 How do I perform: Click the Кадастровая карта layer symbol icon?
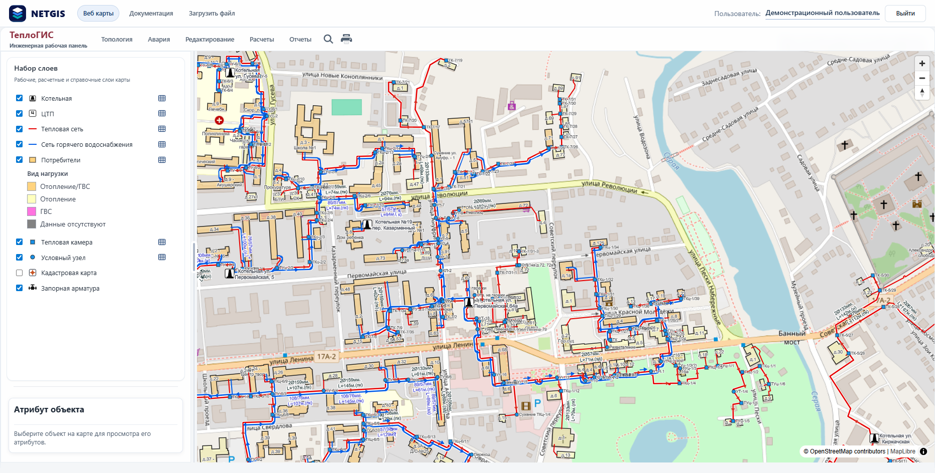[x=33, y=273]
